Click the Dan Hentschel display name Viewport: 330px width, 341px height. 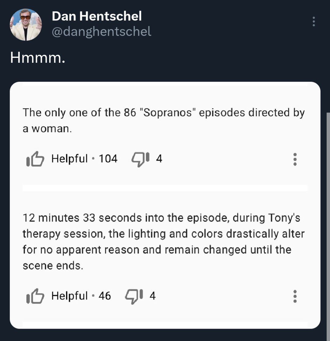tap(97, 16)
